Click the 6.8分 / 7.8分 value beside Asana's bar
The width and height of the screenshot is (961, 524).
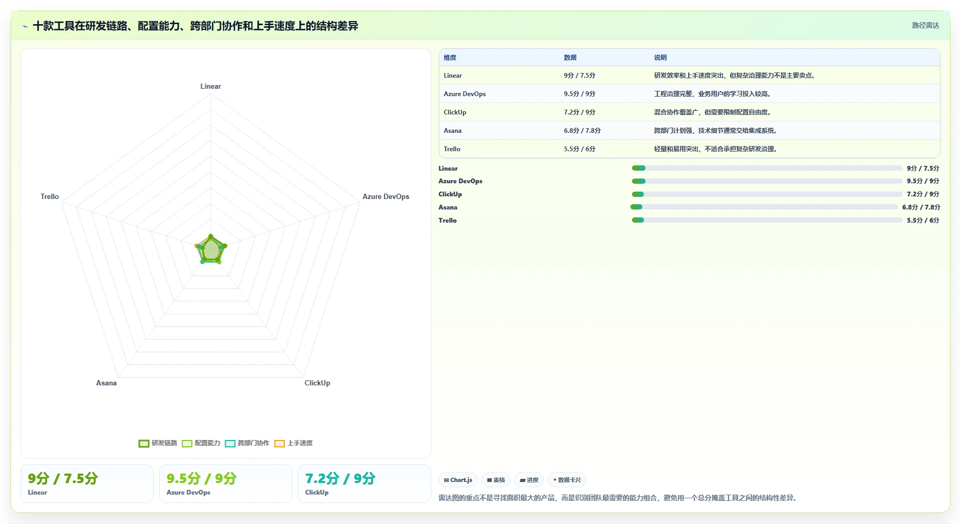coord(921,207)
